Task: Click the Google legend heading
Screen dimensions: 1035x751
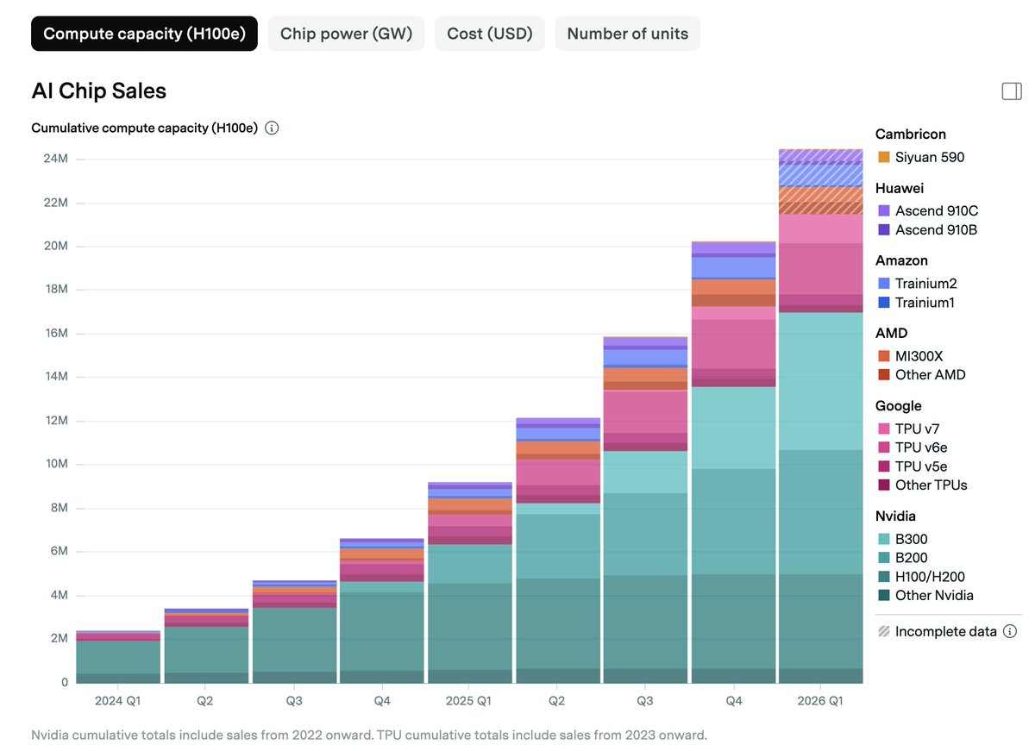Action: (898, 405)
